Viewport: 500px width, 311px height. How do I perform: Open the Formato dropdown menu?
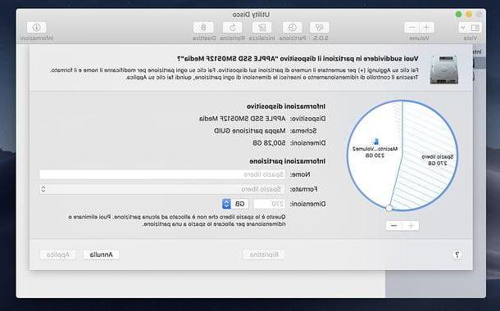162,189
